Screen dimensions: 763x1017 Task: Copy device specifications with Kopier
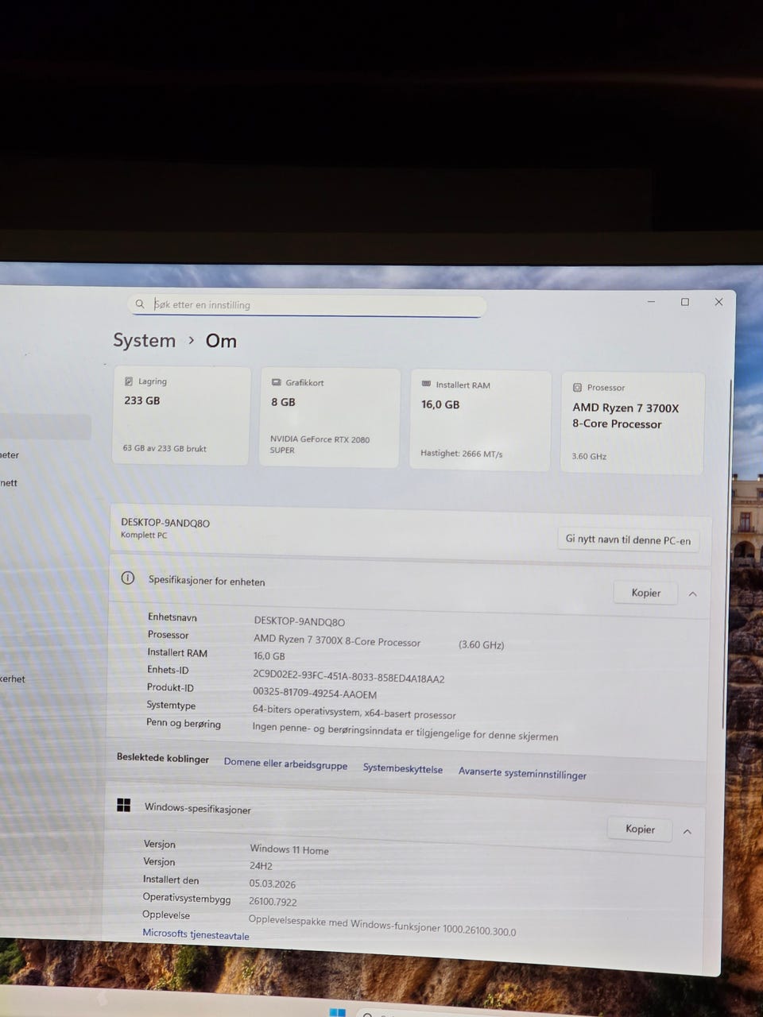click(x=645, y=593)
